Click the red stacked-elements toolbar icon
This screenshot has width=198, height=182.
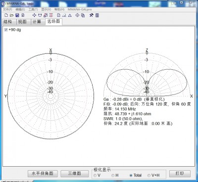[x=51, y=15]
